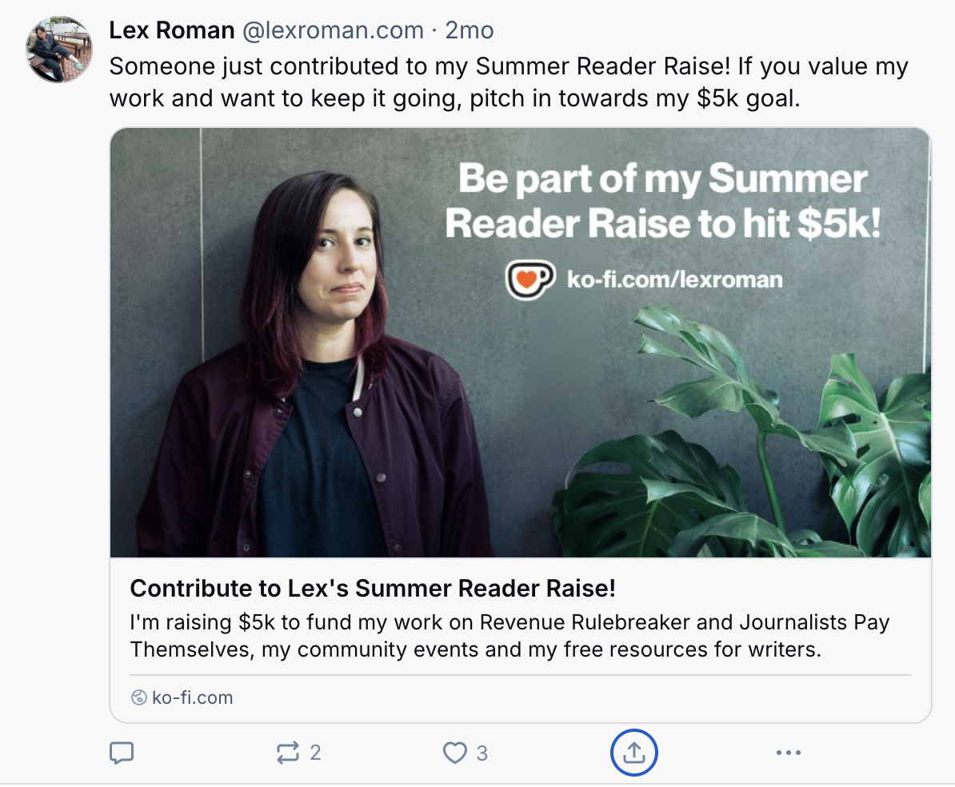955x787 pixels.
Task: Click the reply speech bubble icon
Action: [x=122, y=753]
